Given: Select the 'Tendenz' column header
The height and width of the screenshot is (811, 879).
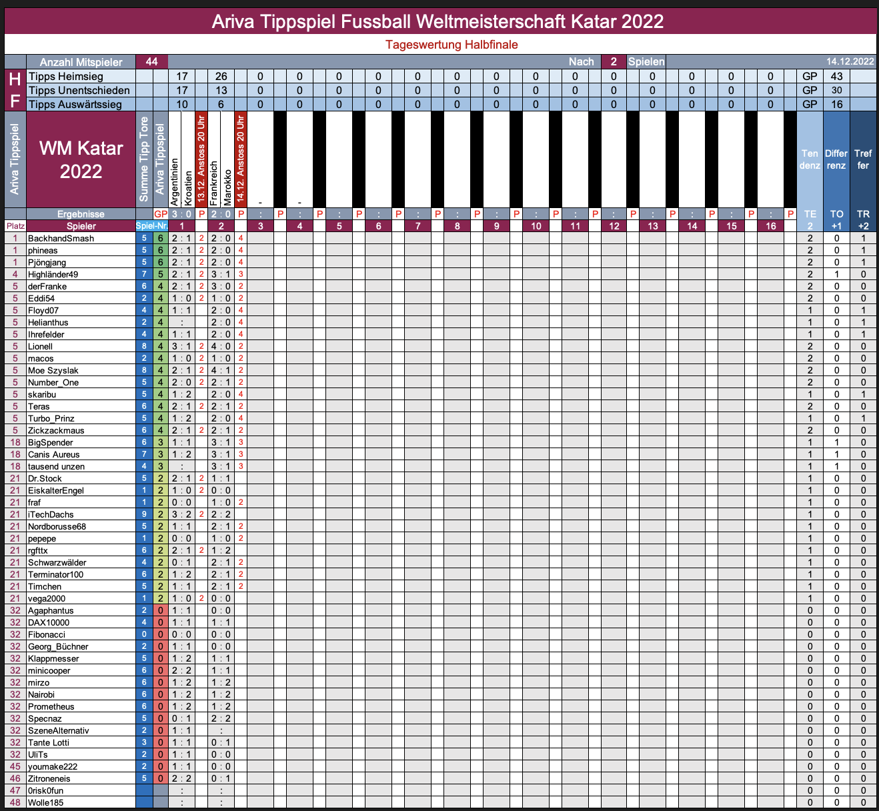Looking at the screenshot, I should click(810, 159).
